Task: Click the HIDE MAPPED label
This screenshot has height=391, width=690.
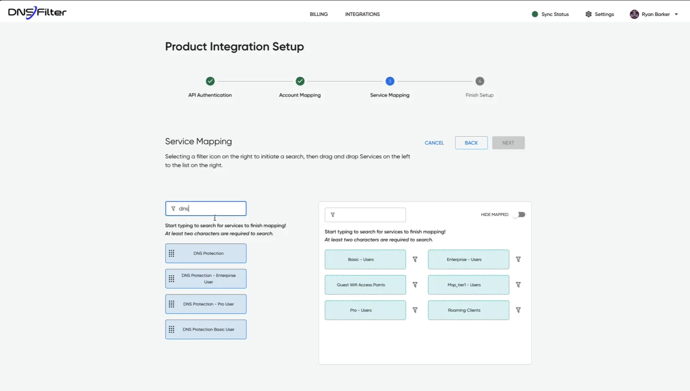Action: (495, 215)
